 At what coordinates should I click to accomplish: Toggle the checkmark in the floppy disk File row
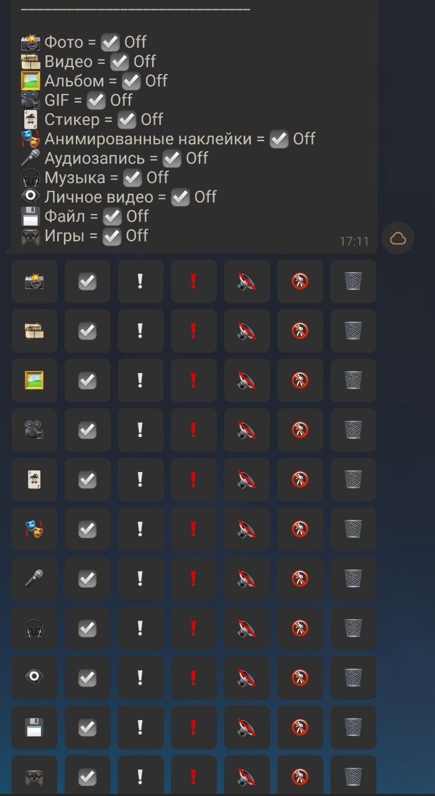pos(88,728)
